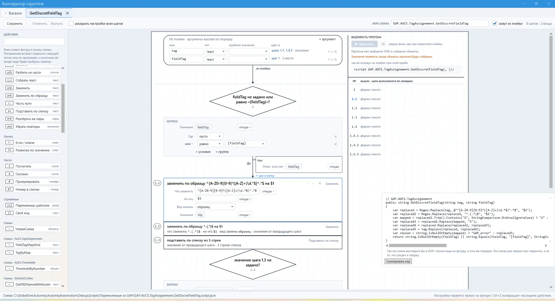Open the «откуда» menu beside «На что»
The width and height of the screenshot is (555, 301).
[245, 199]
